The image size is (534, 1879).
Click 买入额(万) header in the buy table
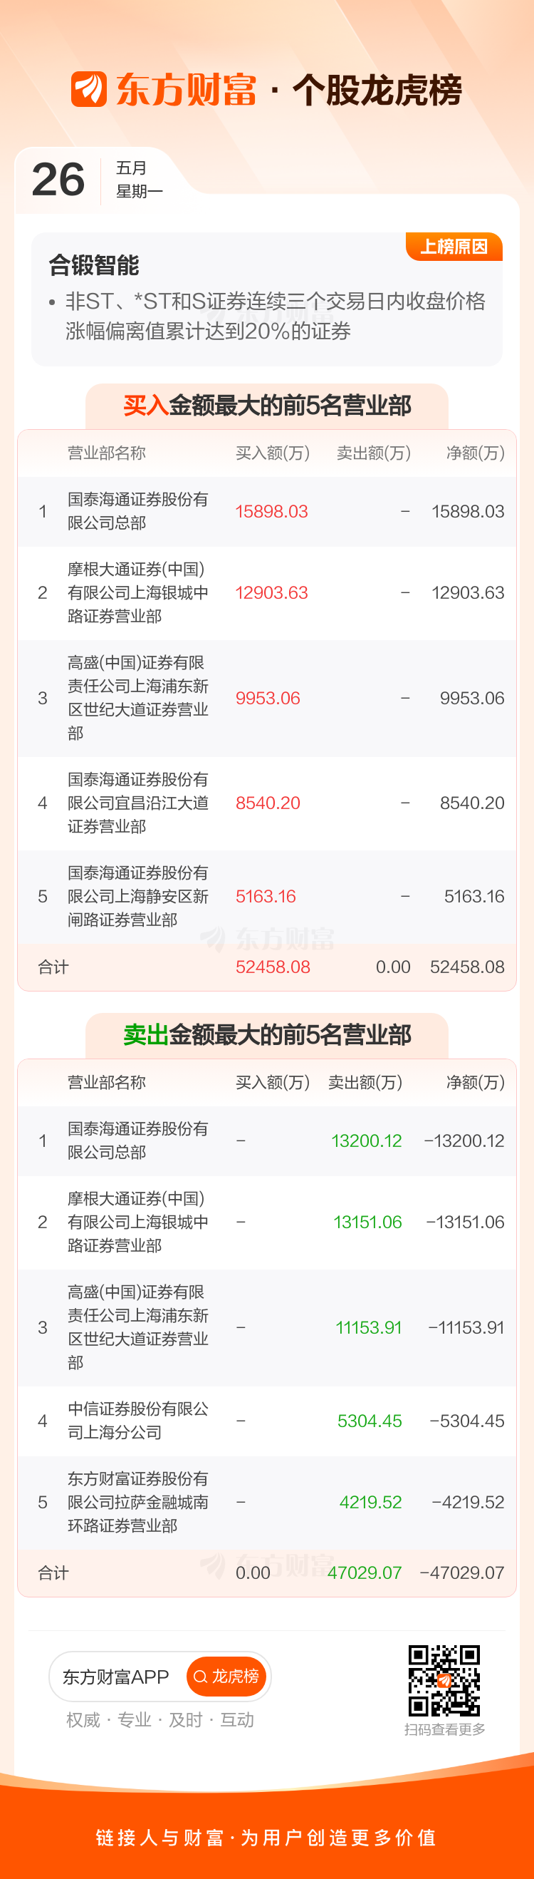(273, 453)
